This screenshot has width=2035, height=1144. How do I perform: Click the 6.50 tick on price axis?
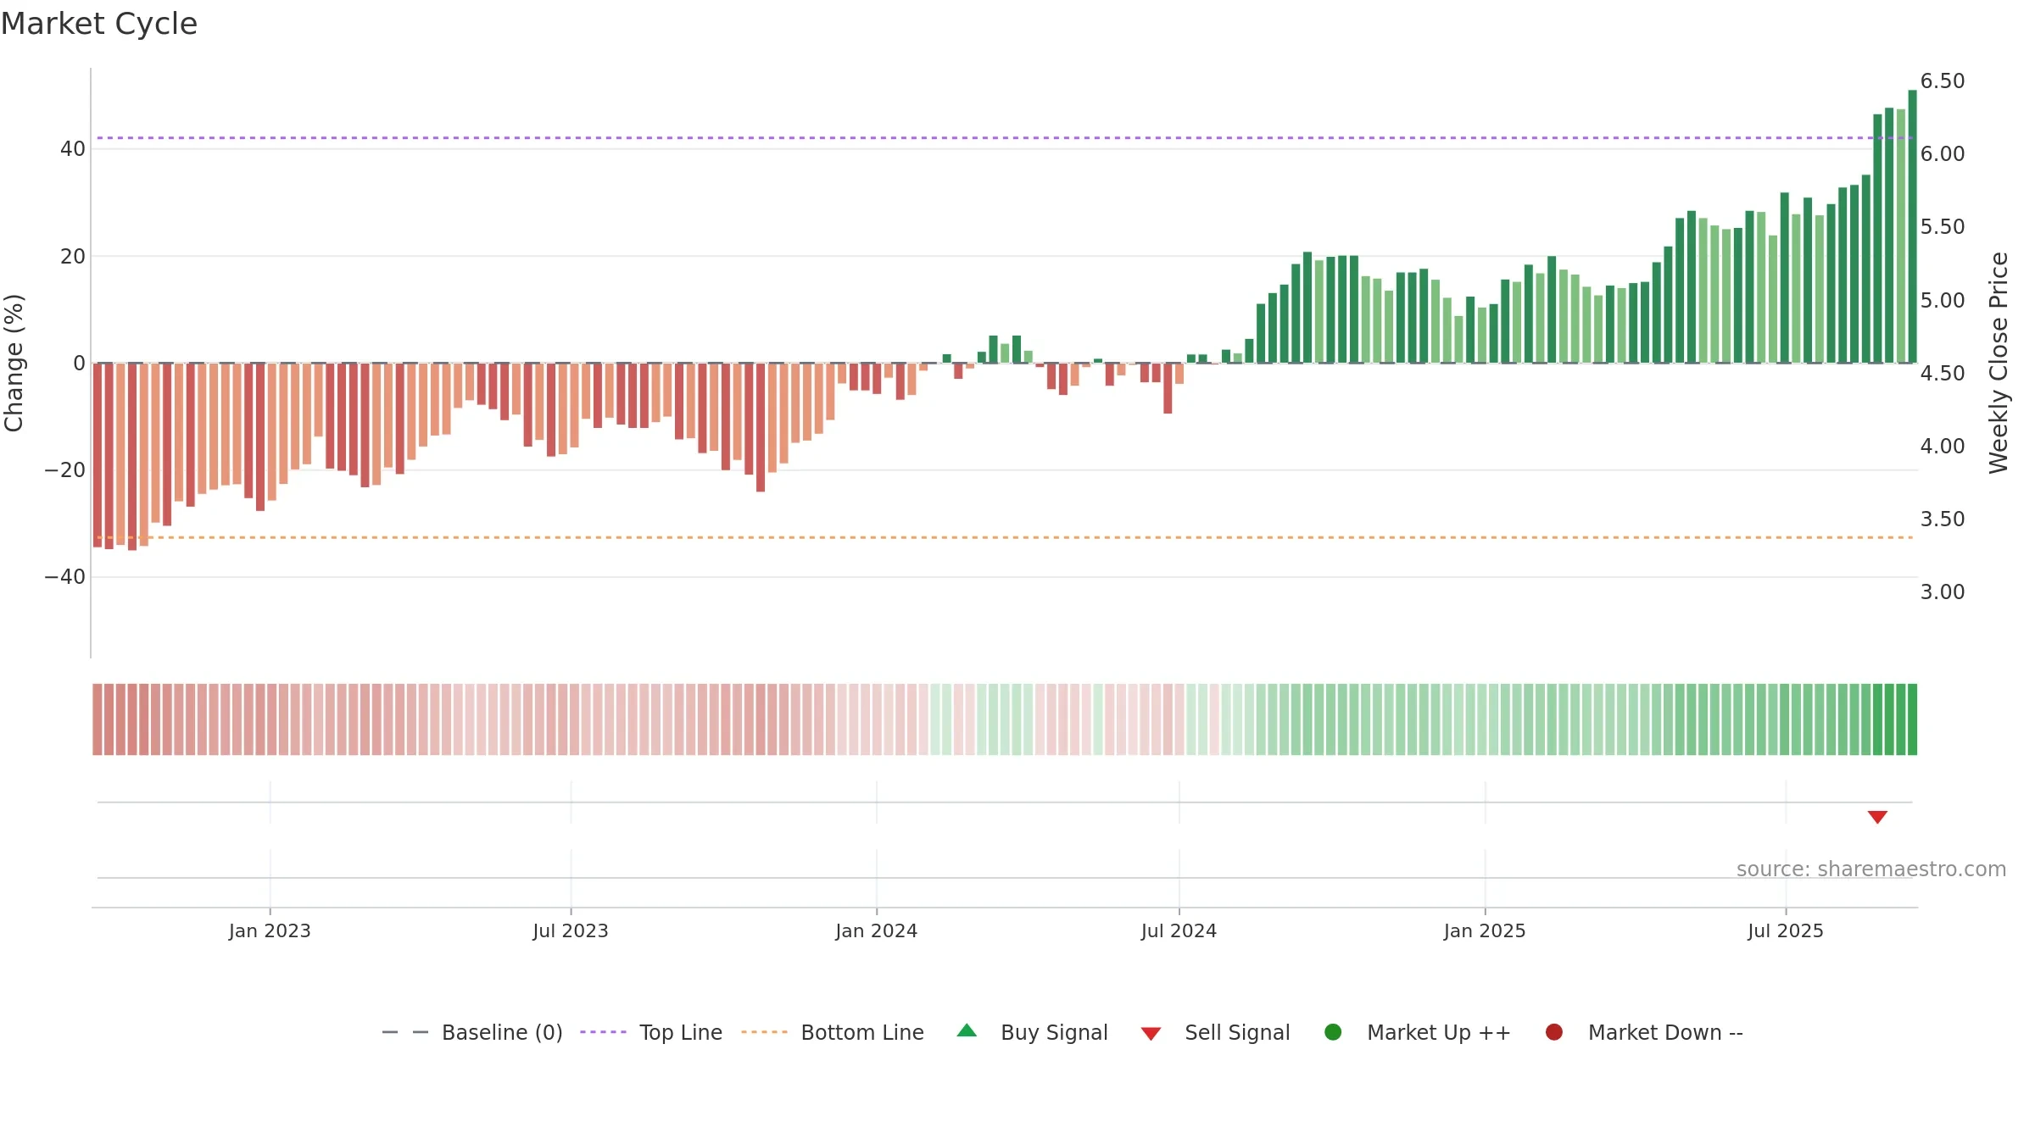coord(1943,81)
